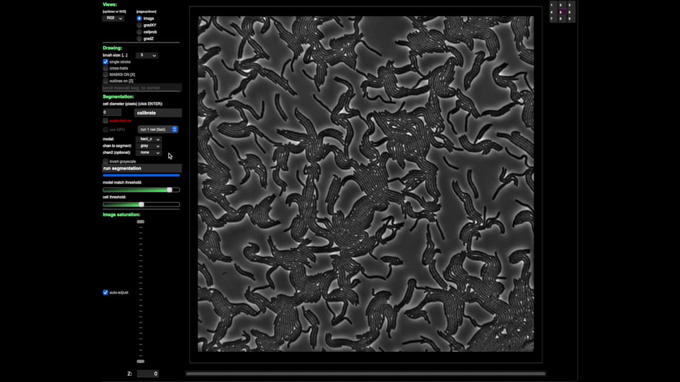Open the model dropdown showing bact_c
The width and height of the screenshot is (680, 382).
(x=149, y=138)
